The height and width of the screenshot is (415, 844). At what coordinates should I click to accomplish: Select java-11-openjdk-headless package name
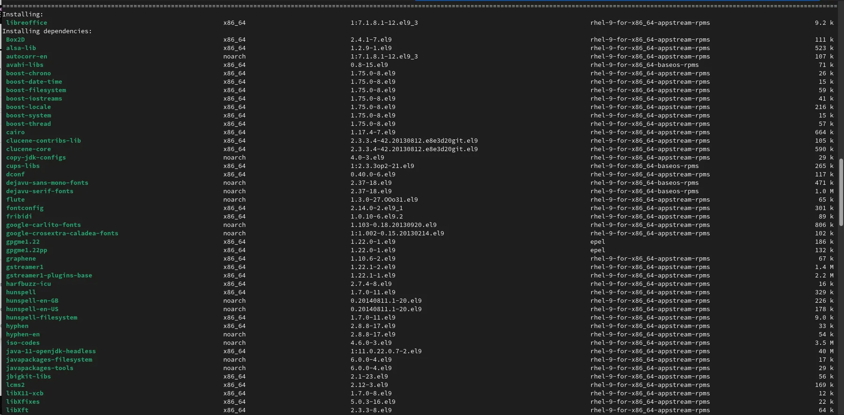pos(51,351)
